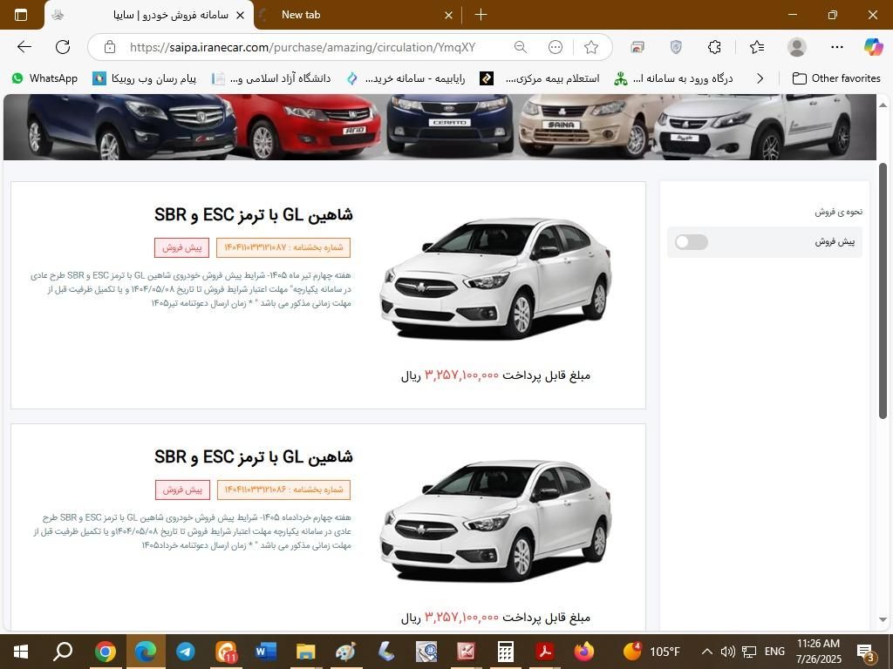Click the vertical scrollbar thumb
This screenshot has height=669, width=893.
point(883,291)
